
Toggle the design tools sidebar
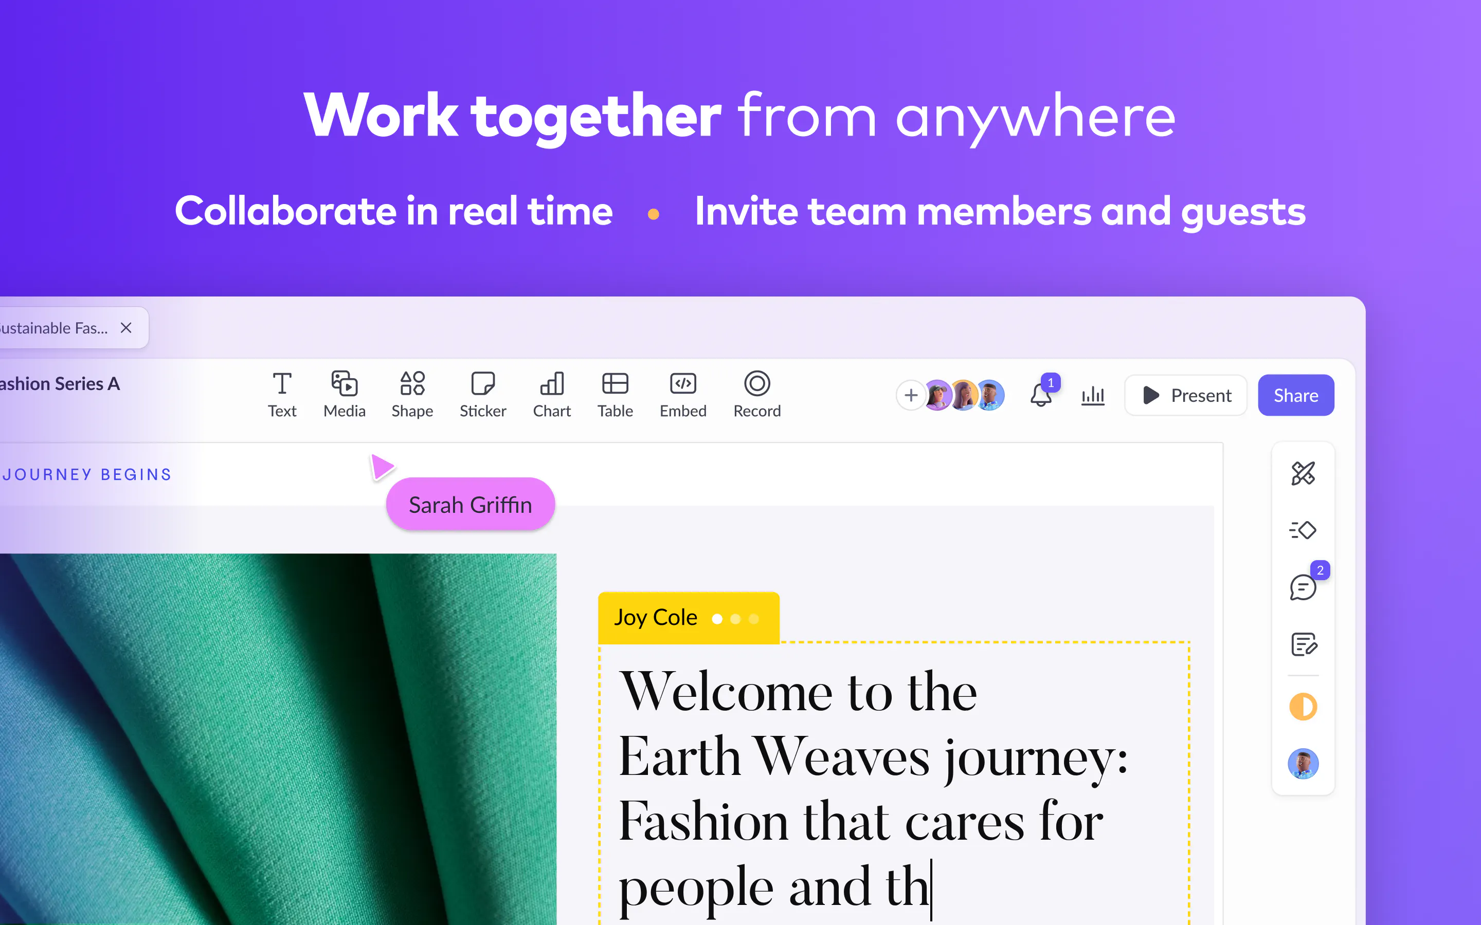pos(1304,472)
